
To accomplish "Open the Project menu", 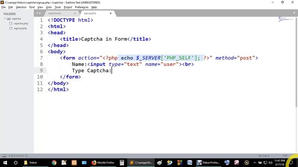I will [68, 7].
